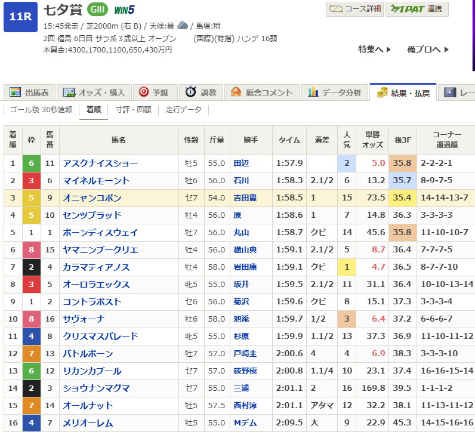Select the 着順 sub-tab
This screenshot has height=432, width=475.
tap(94, 110)
